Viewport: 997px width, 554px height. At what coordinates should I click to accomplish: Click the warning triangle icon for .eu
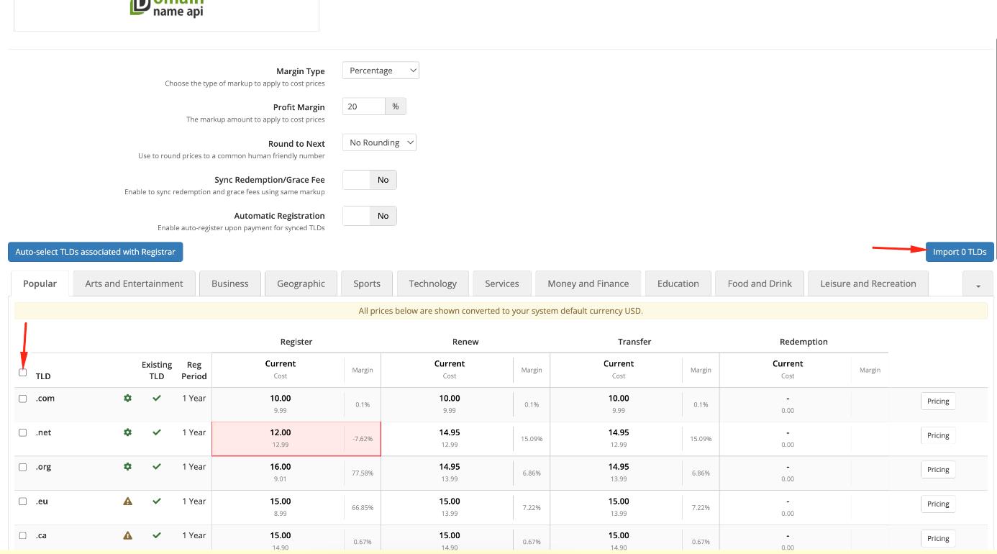pyautogui.click(x=128, y=501)
